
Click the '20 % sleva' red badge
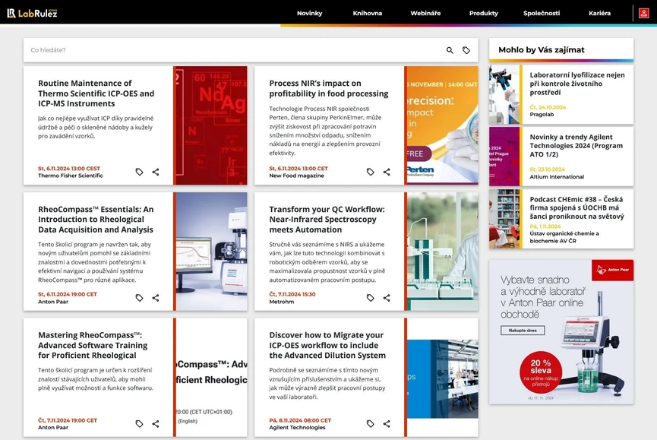click(x=541, y=372)
